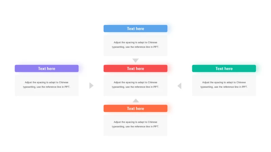
Task: Click gray content box below orange header
Action: (135, 125)
